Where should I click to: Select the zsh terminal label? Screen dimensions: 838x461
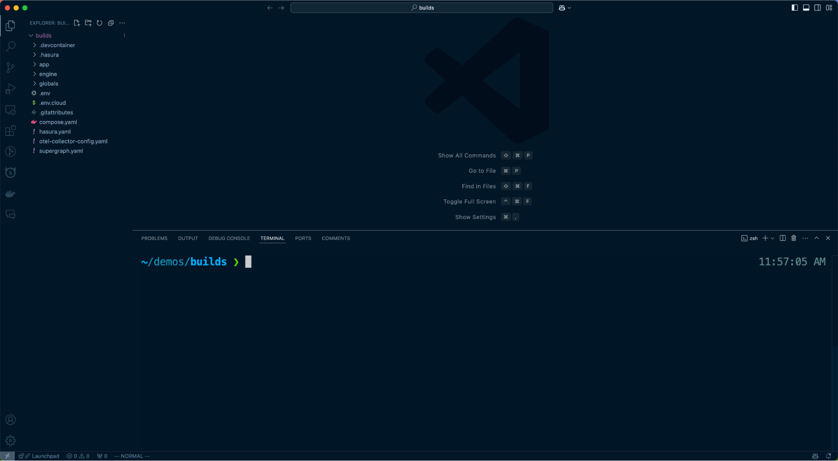coord(749,238)
